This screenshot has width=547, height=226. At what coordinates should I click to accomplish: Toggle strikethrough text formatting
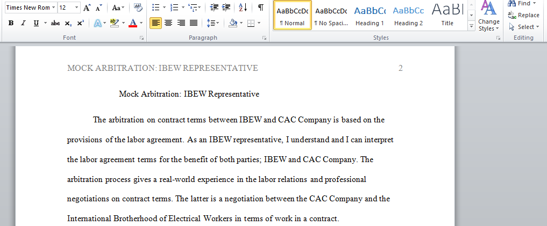[x=55, y=23]
